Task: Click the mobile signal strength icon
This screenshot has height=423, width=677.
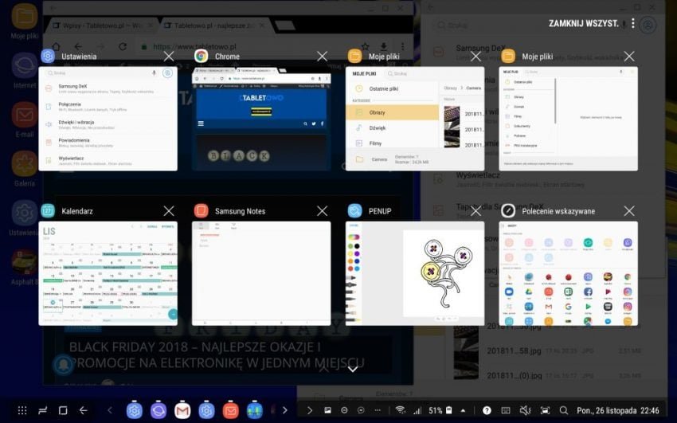Action: coord(417,410)
